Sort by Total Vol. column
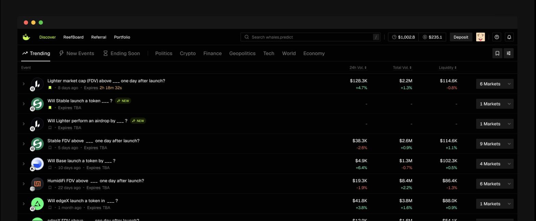The image size is (536, 221). [x=402, y=68]
